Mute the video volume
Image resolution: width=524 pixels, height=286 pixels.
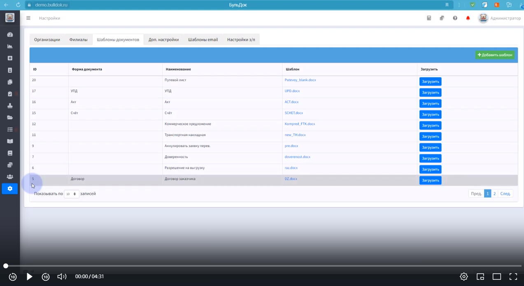pos(62,277)
